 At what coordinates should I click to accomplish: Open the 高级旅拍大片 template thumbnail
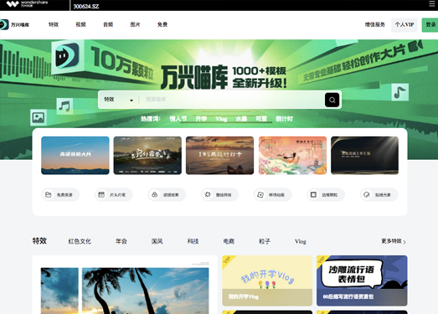point(75,155)
